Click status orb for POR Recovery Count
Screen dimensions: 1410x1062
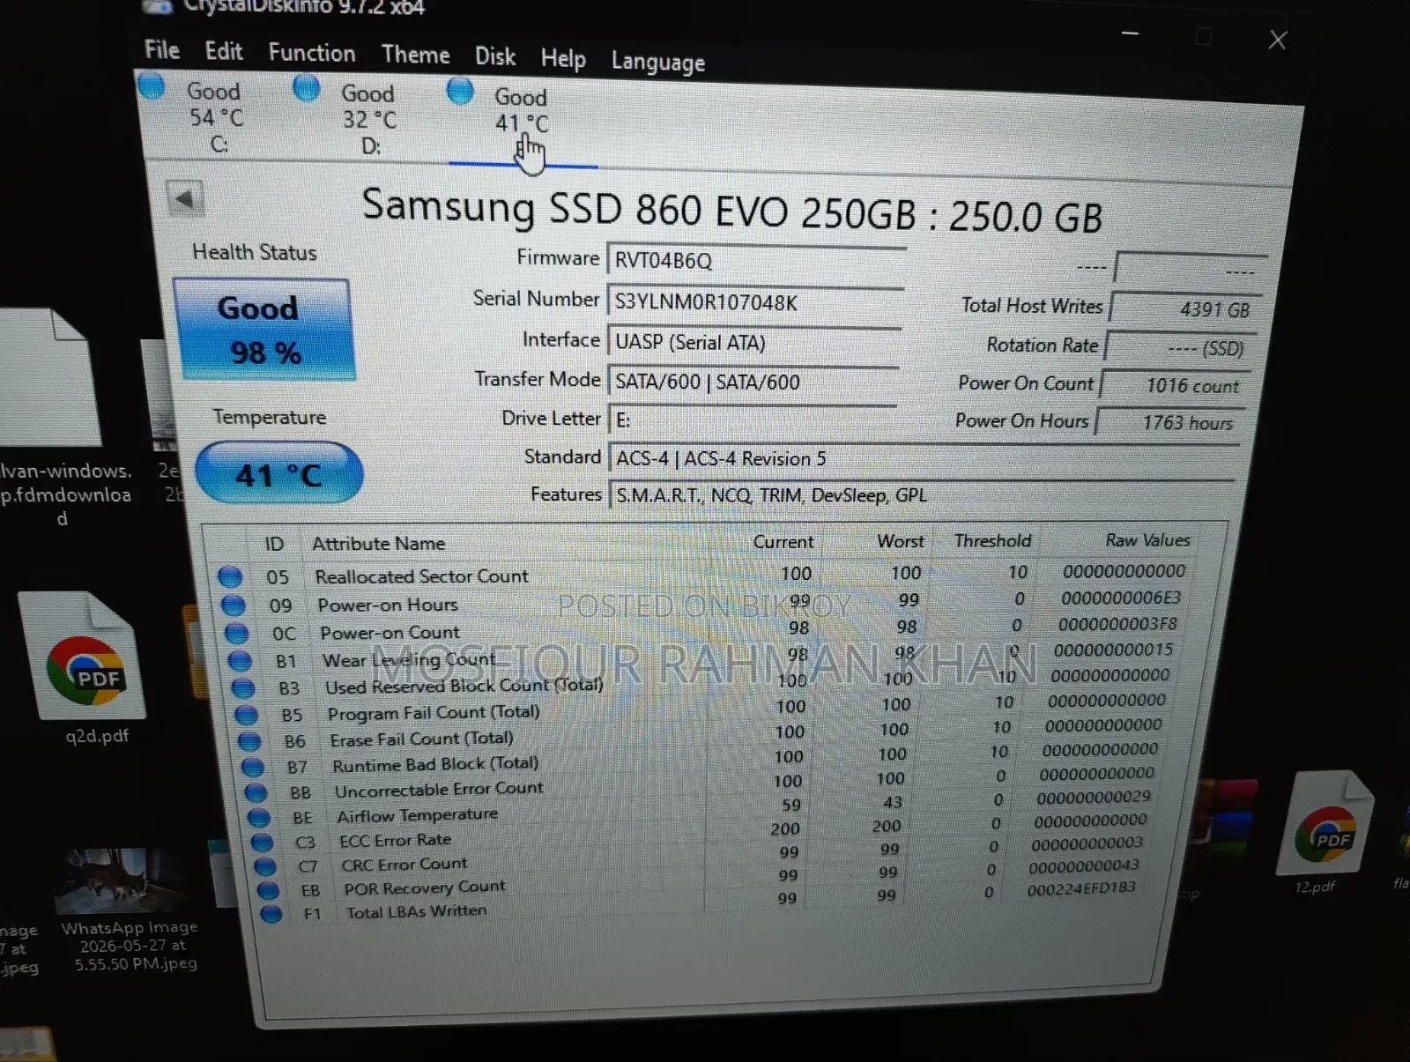coord(268,890)
